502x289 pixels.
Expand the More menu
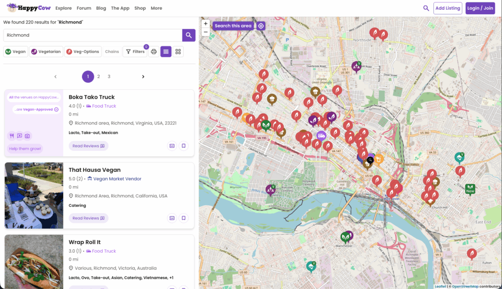pos(156,8)
